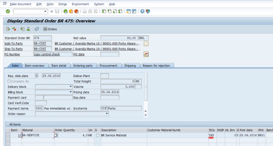
Task: Click the match-code icon next to BR-SERVICE
Action: pyautogui.click(x=56, y=135)
